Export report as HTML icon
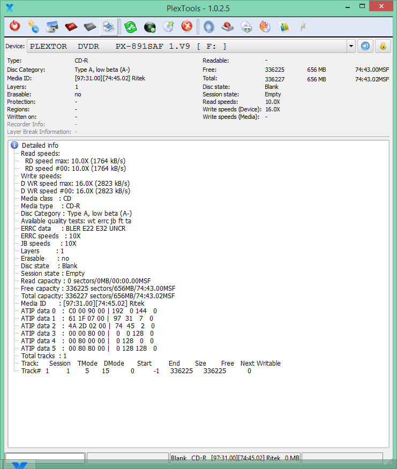Image resolution: width=397 pixels, height=469 pixels. 90,27
